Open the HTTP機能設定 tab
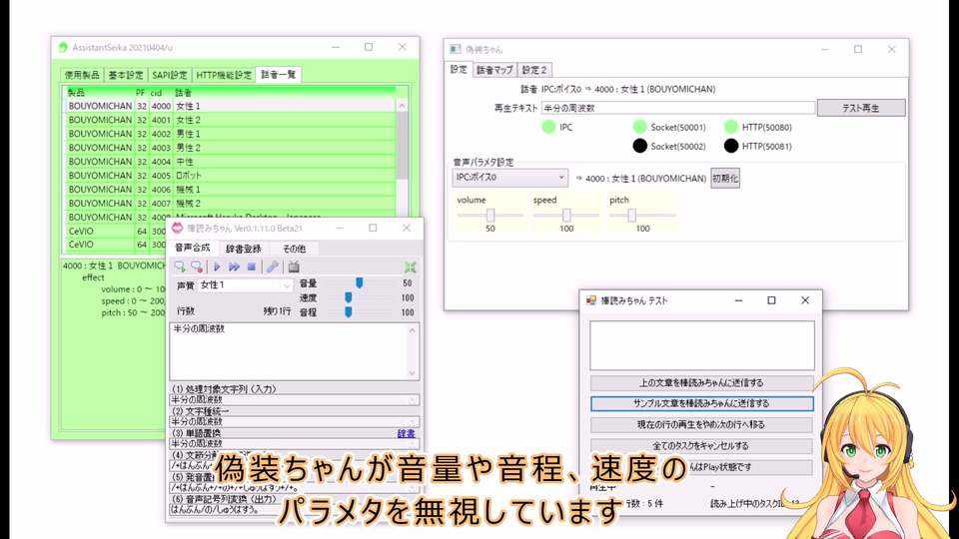Screen dimensions: 959x539 (x=223, y=75)
